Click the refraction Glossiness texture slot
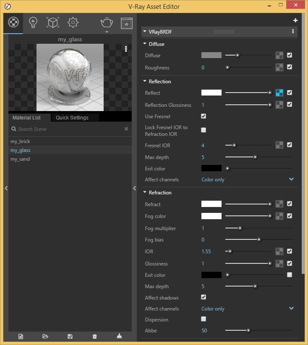308x345 pixels. [x=279, y=263]
